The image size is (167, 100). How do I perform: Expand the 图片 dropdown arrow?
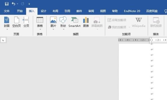[53, 29]
